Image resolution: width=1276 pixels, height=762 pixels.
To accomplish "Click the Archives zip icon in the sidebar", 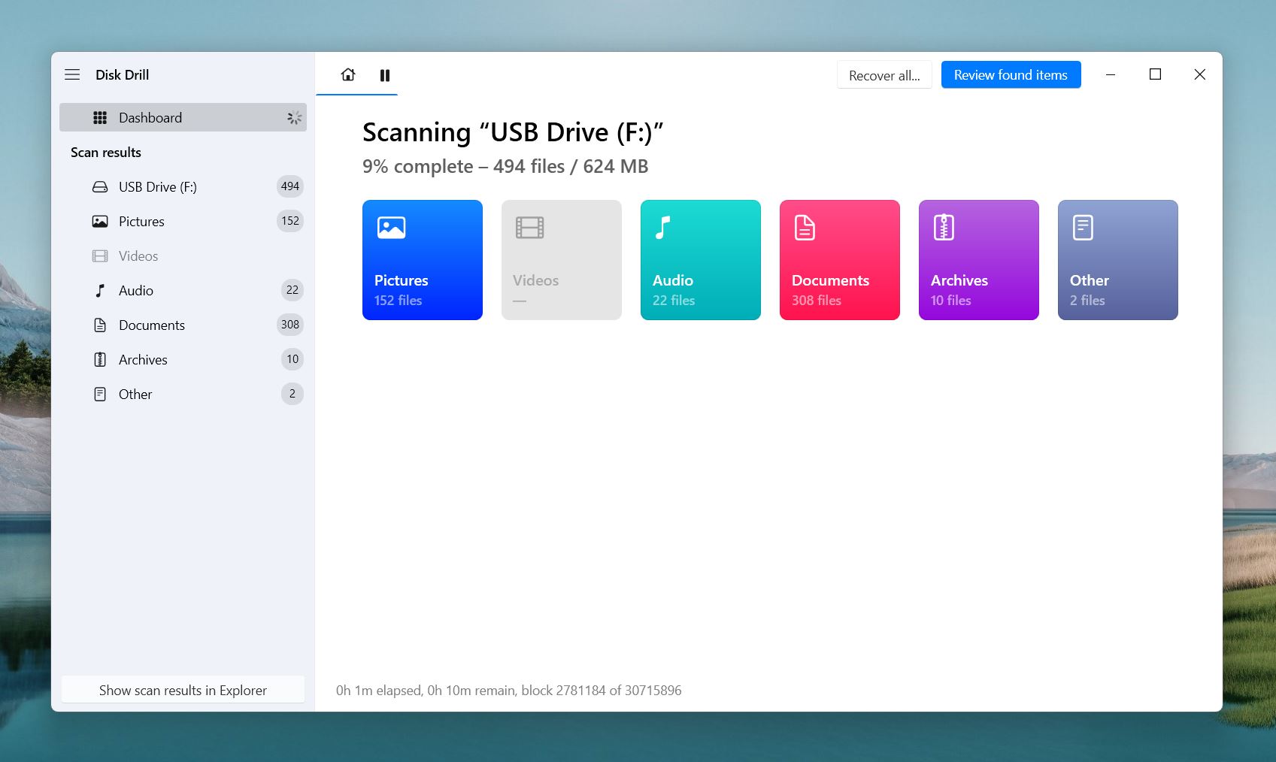I will (x=100, y=359).
